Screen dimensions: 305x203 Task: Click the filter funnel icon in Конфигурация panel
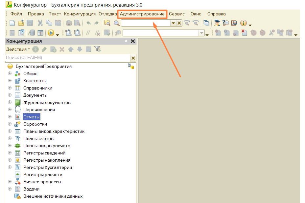pyautogui.click(x=97, y=49)
